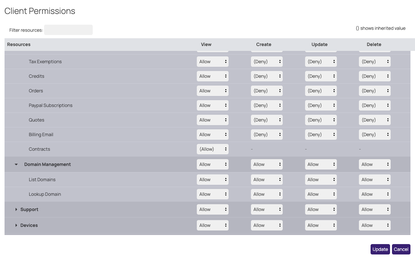The image size is (415, 259).
Task: Open Credits View dropdown
Action: 213,76
